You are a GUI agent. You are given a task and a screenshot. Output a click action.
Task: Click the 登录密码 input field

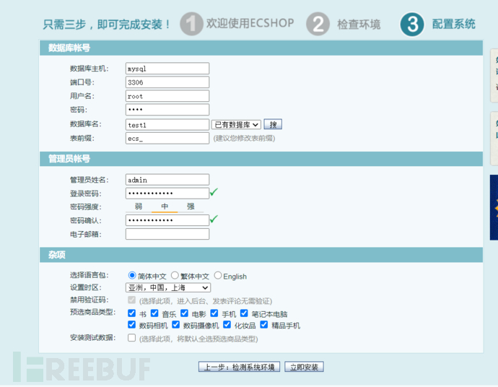[167, 193]
